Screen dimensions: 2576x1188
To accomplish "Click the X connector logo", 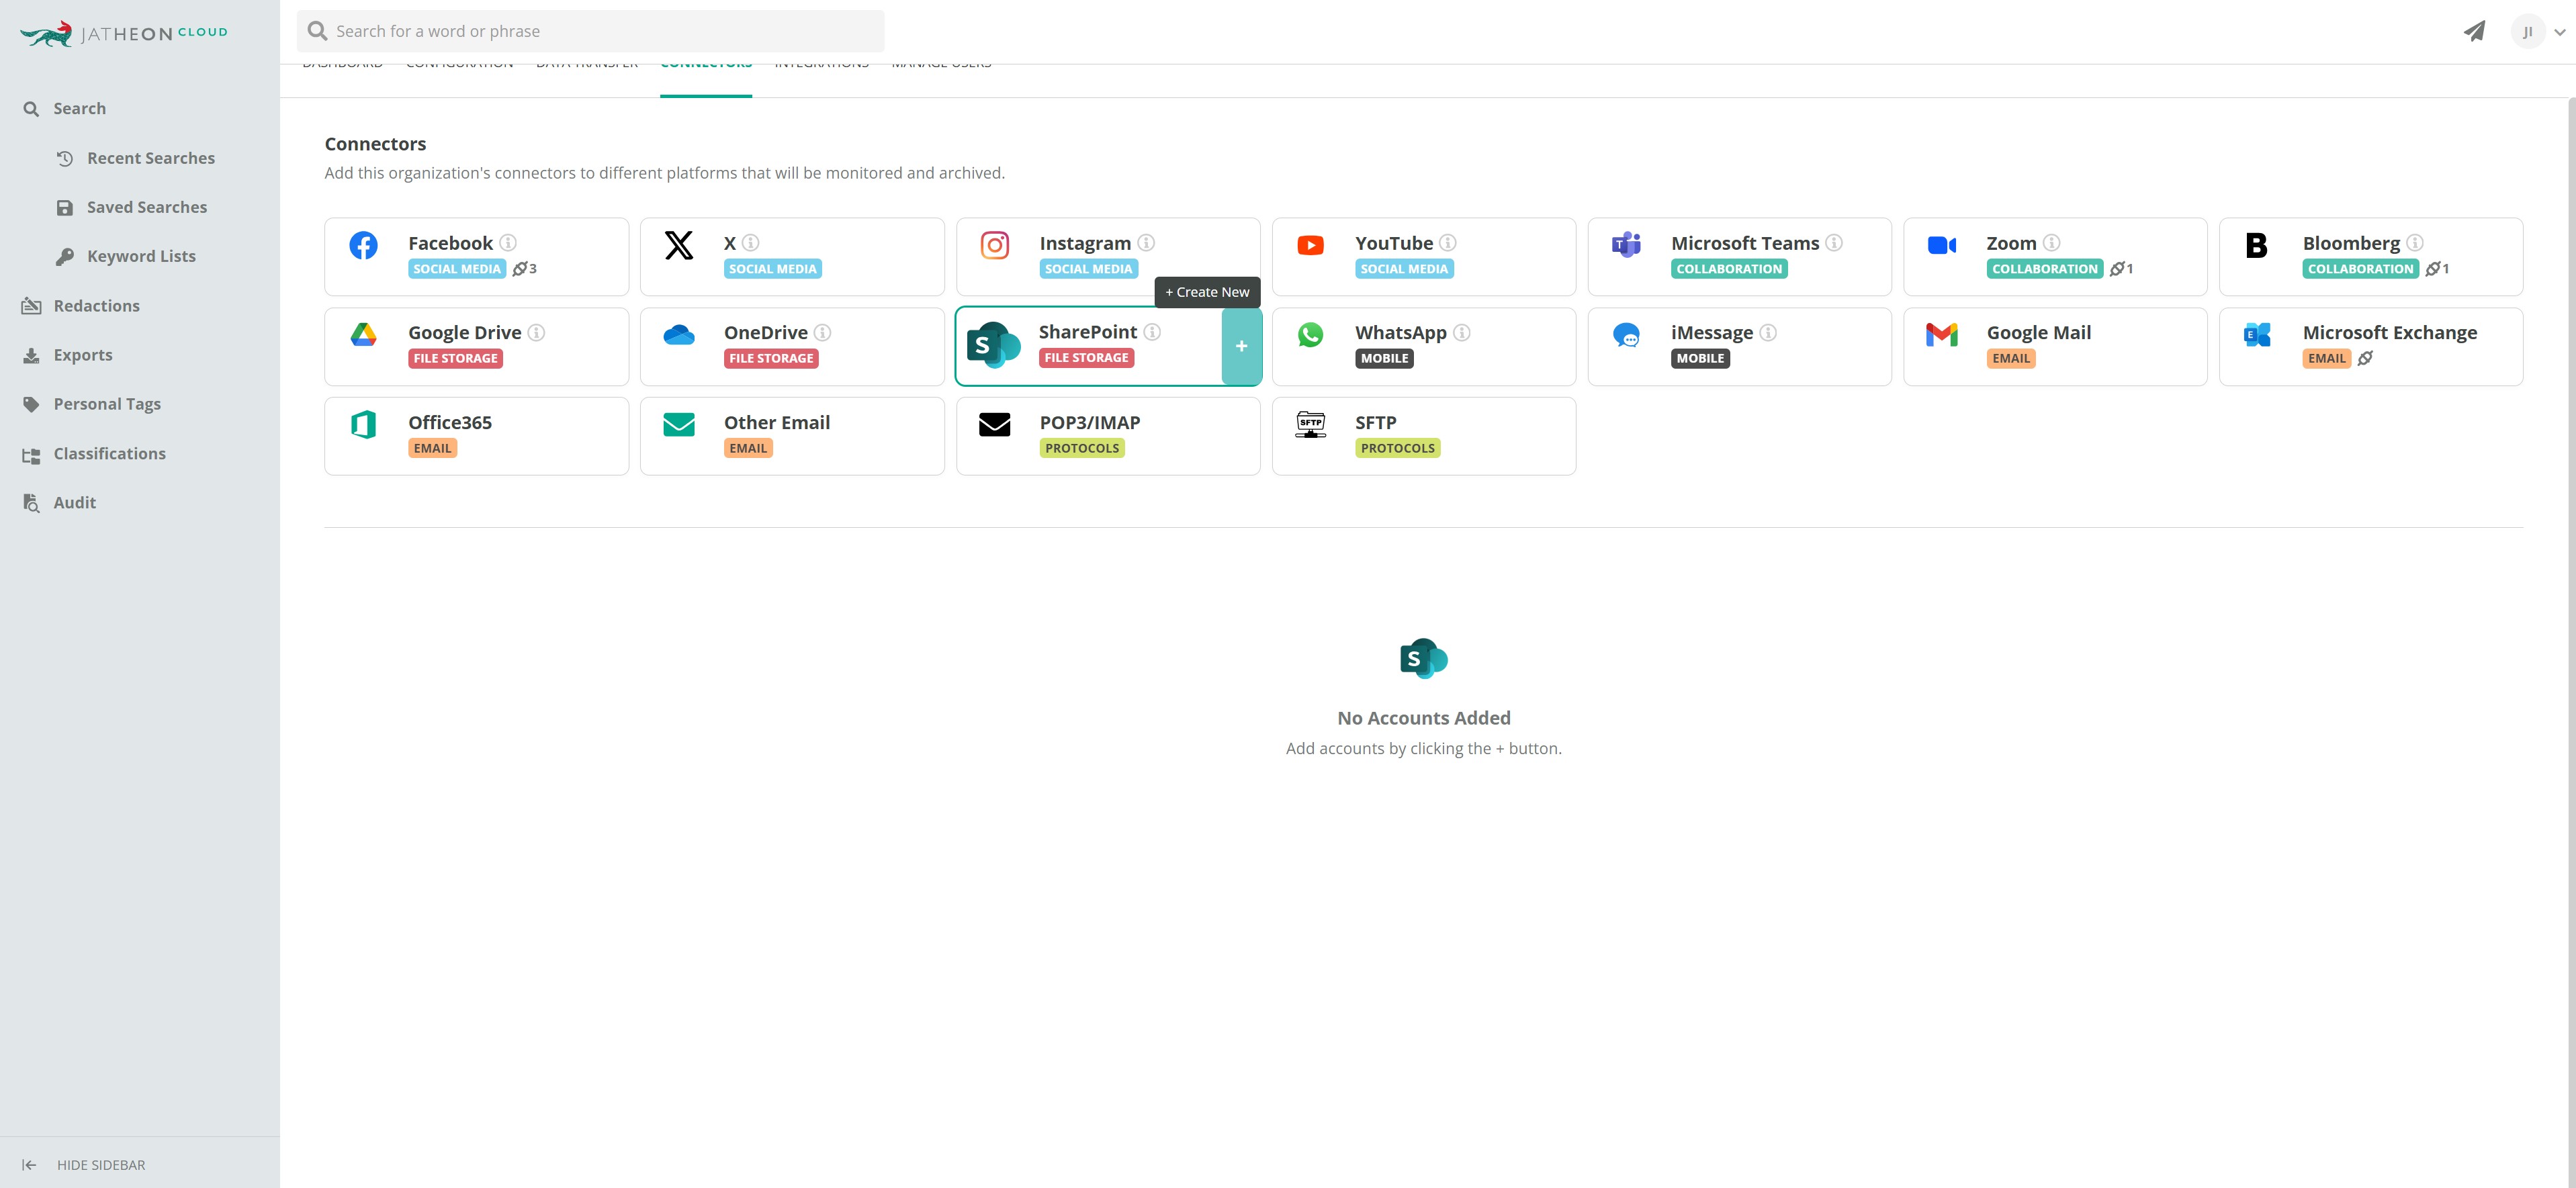I will [x=679, y=245].
